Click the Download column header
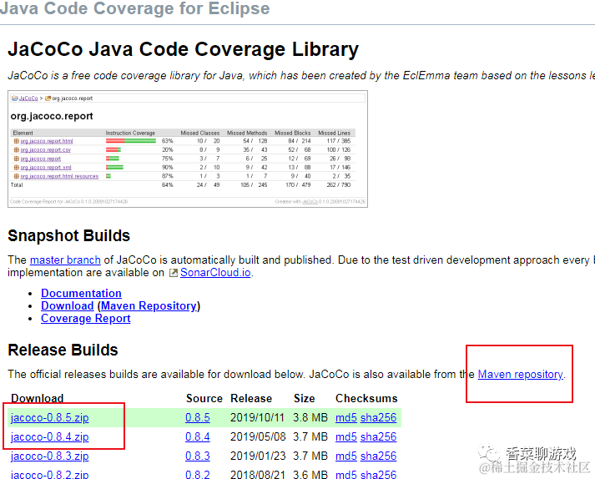 (38, 398)
